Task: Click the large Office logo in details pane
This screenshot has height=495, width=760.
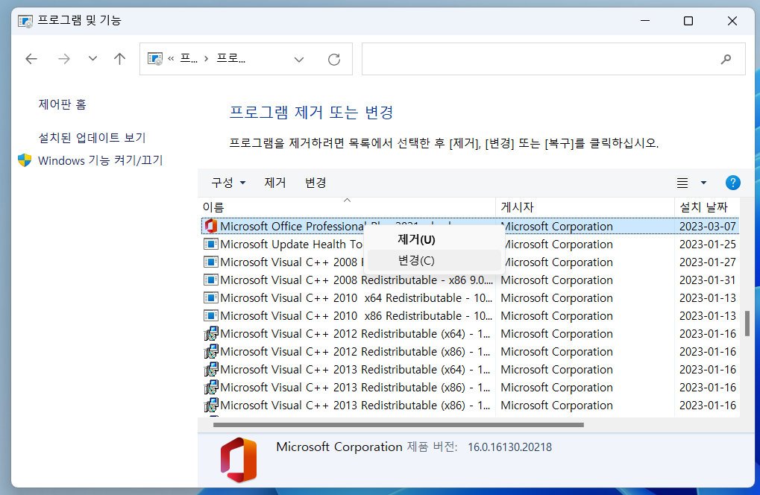Action: [239, 460]
